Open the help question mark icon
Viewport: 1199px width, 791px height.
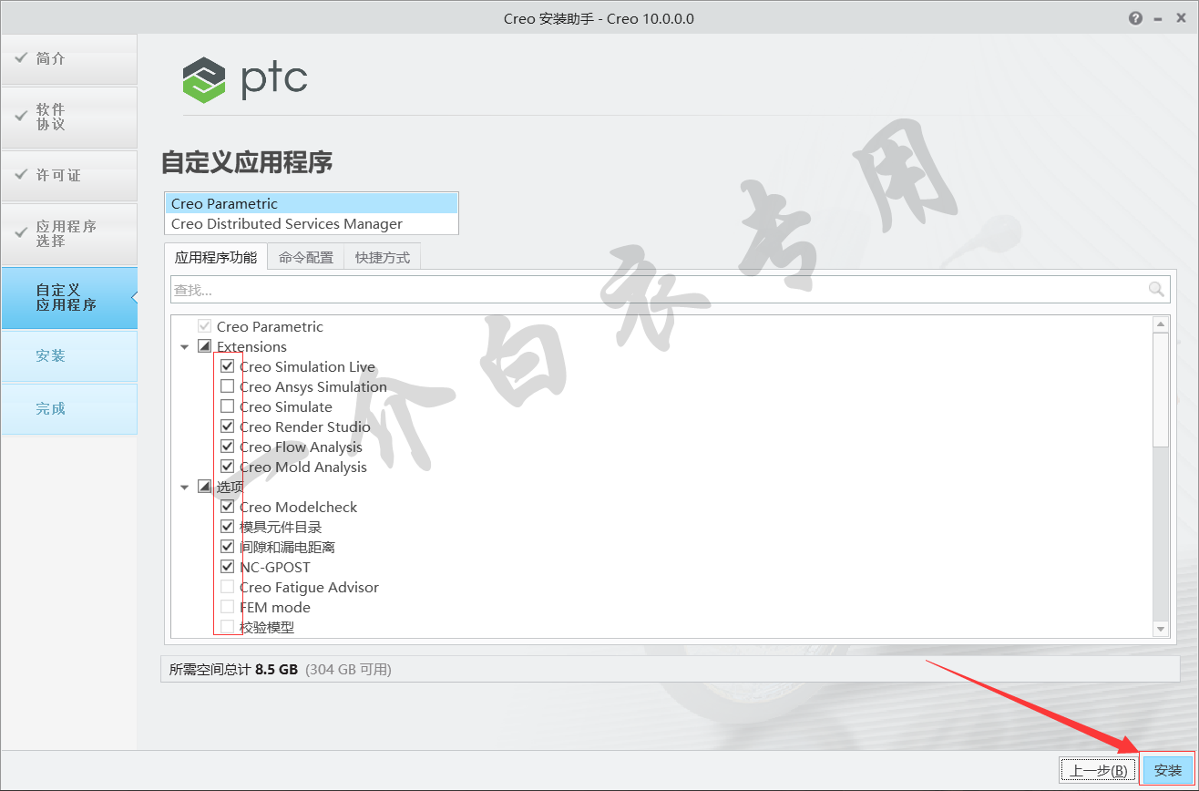(1135, 18)
